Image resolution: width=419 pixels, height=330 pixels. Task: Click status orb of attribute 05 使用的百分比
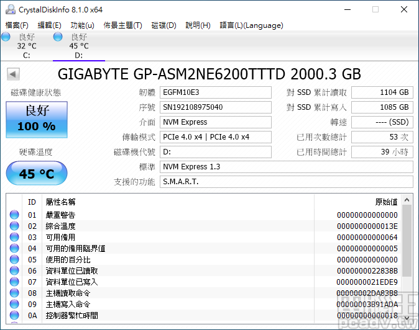click(x=14, y=259)
